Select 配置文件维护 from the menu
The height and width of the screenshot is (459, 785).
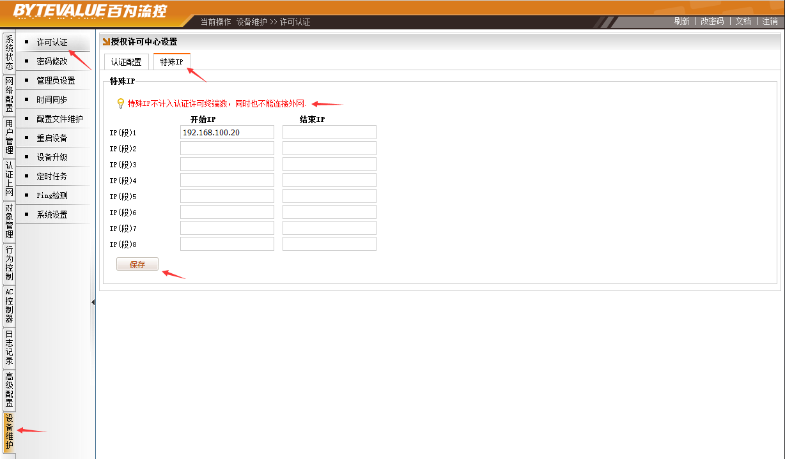[59, 119]
